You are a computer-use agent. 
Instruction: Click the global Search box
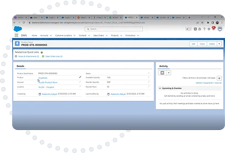click(114, 29)
